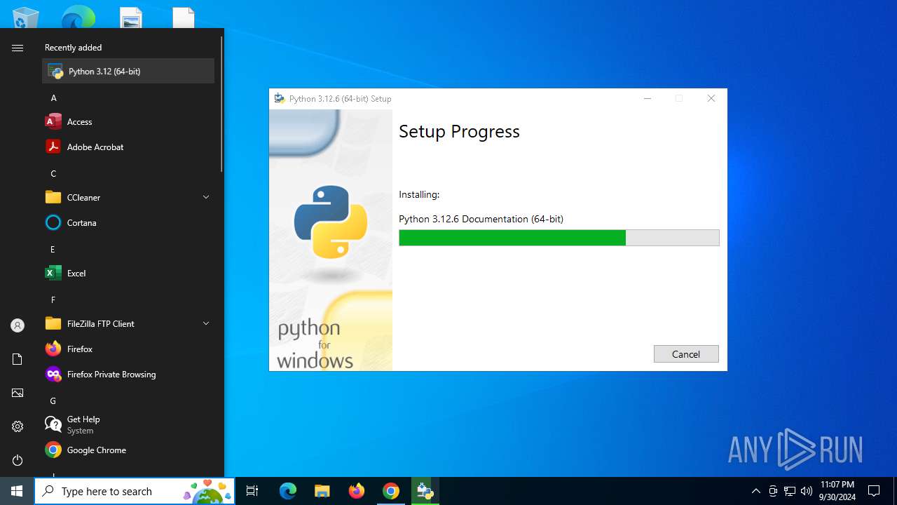Click the Recycle Bin desktop icon
Viewport: 897px width, 505px height.
click(26, 17)
